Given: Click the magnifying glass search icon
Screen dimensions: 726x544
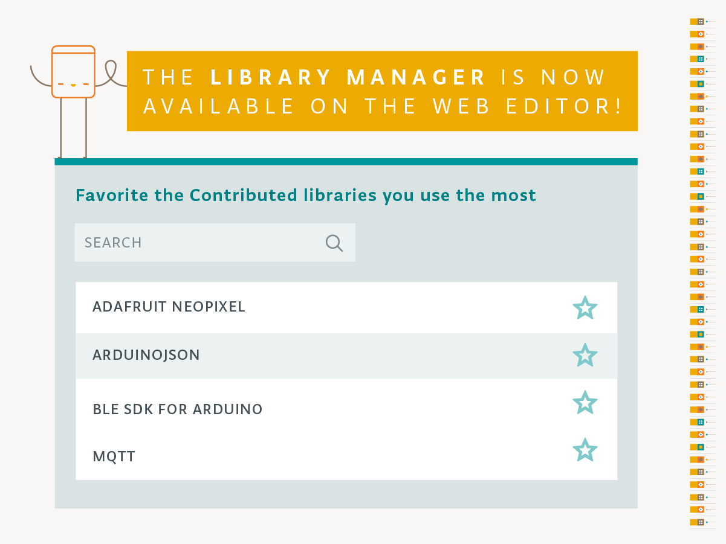Looking at the screenshot, I should coord(334,243).
